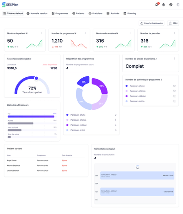Click the Planning calendar icon

125,13
